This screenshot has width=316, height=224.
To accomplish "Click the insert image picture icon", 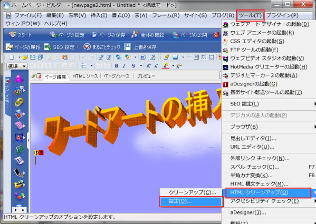I will click(x=175, y=57).
